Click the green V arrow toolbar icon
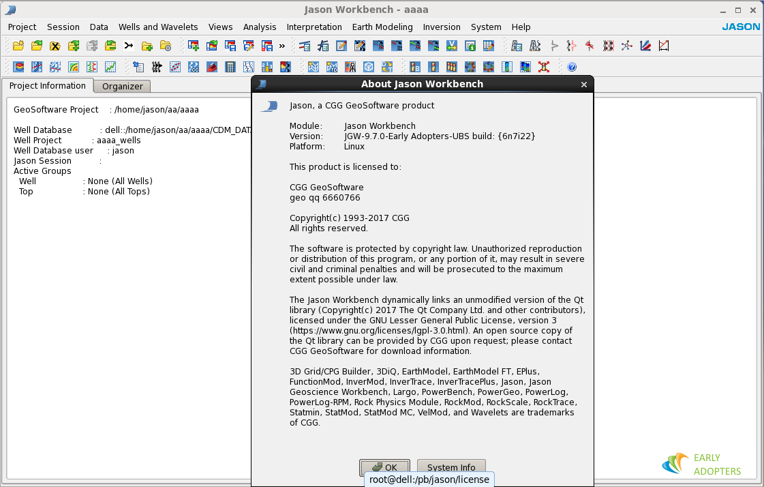 click(452, 46)
